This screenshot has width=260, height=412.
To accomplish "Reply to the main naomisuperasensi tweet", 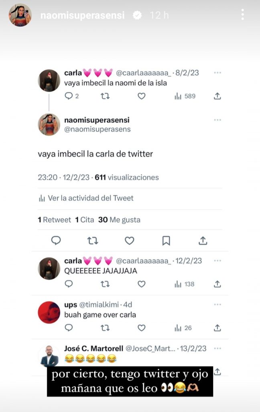I will click(x=56, y=241).
